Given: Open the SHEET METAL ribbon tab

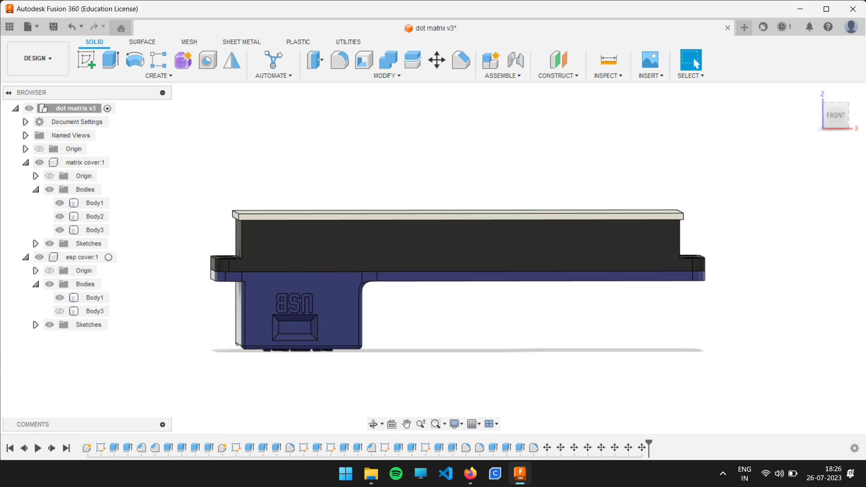Looking at the screenshot, I should pos(241,41).
